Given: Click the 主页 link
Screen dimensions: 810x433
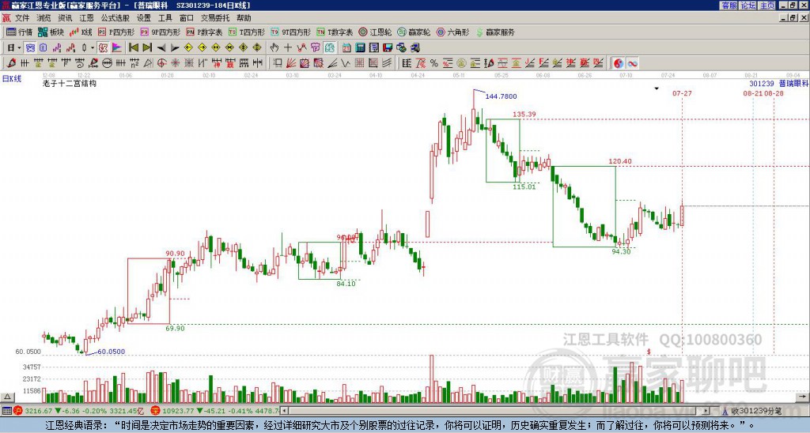Looking at the screenshot, I should click(x=767, y=6).
